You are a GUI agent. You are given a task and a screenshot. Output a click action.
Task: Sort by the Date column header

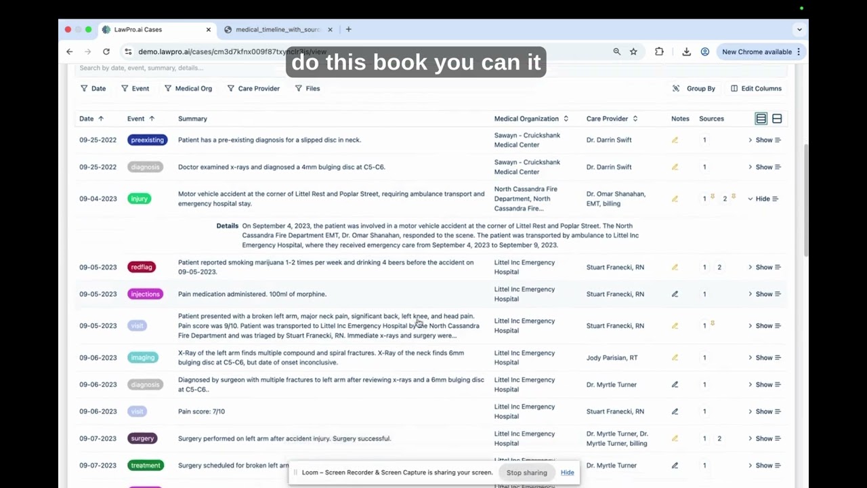[x=91, y=119]
